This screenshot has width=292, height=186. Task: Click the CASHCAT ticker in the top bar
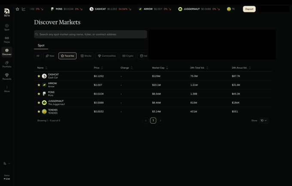(110, 9)
